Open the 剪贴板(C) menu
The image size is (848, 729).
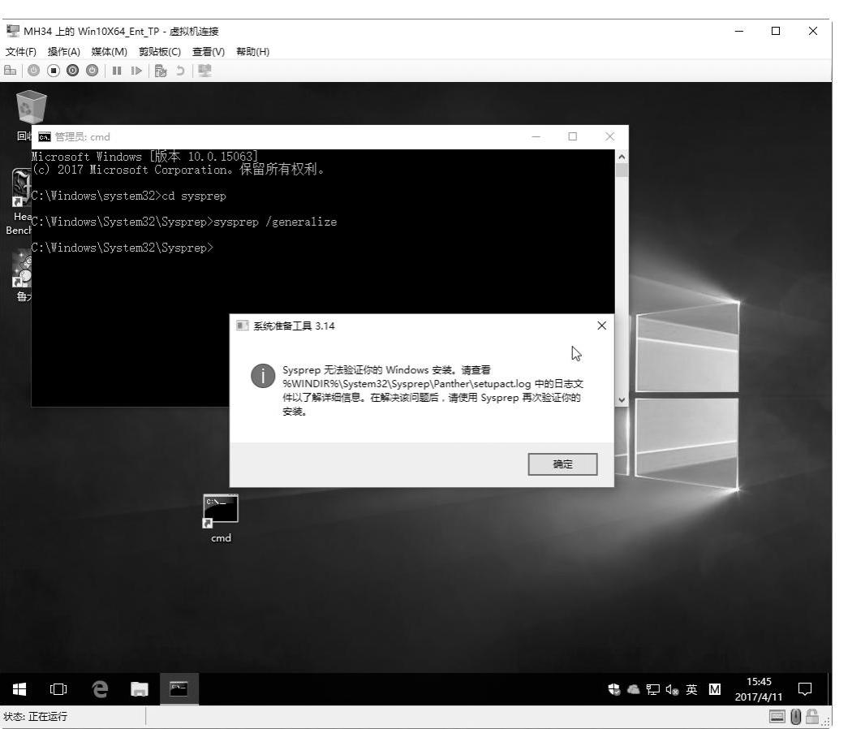pyautogui.click(x=160, y=51)
